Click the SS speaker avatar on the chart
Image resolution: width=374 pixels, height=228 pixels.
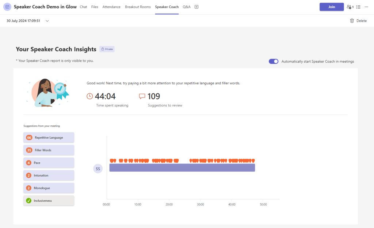coord(98,168)
